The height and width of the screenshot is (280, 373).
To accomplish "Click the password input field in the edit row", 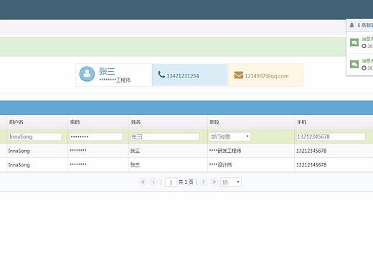I will coord(96,136).
